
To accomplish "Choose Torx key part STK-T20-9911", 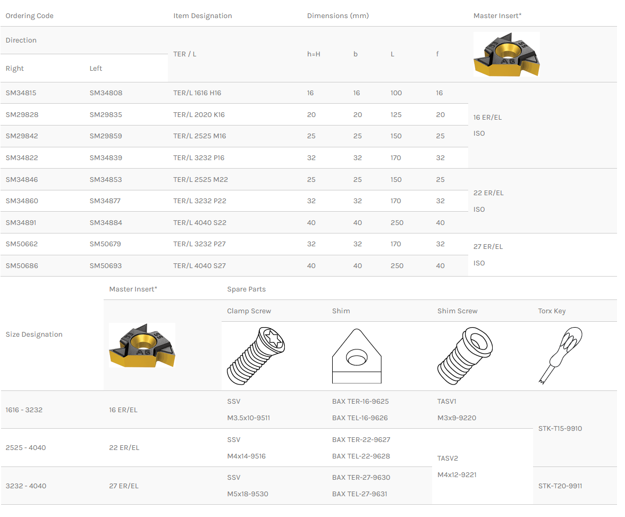I will coord(560,486).
